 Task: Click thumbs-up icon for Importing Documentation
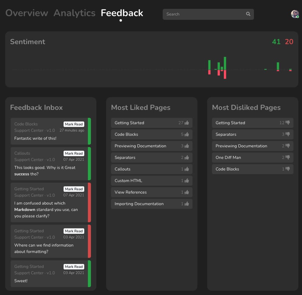point(187,204)
